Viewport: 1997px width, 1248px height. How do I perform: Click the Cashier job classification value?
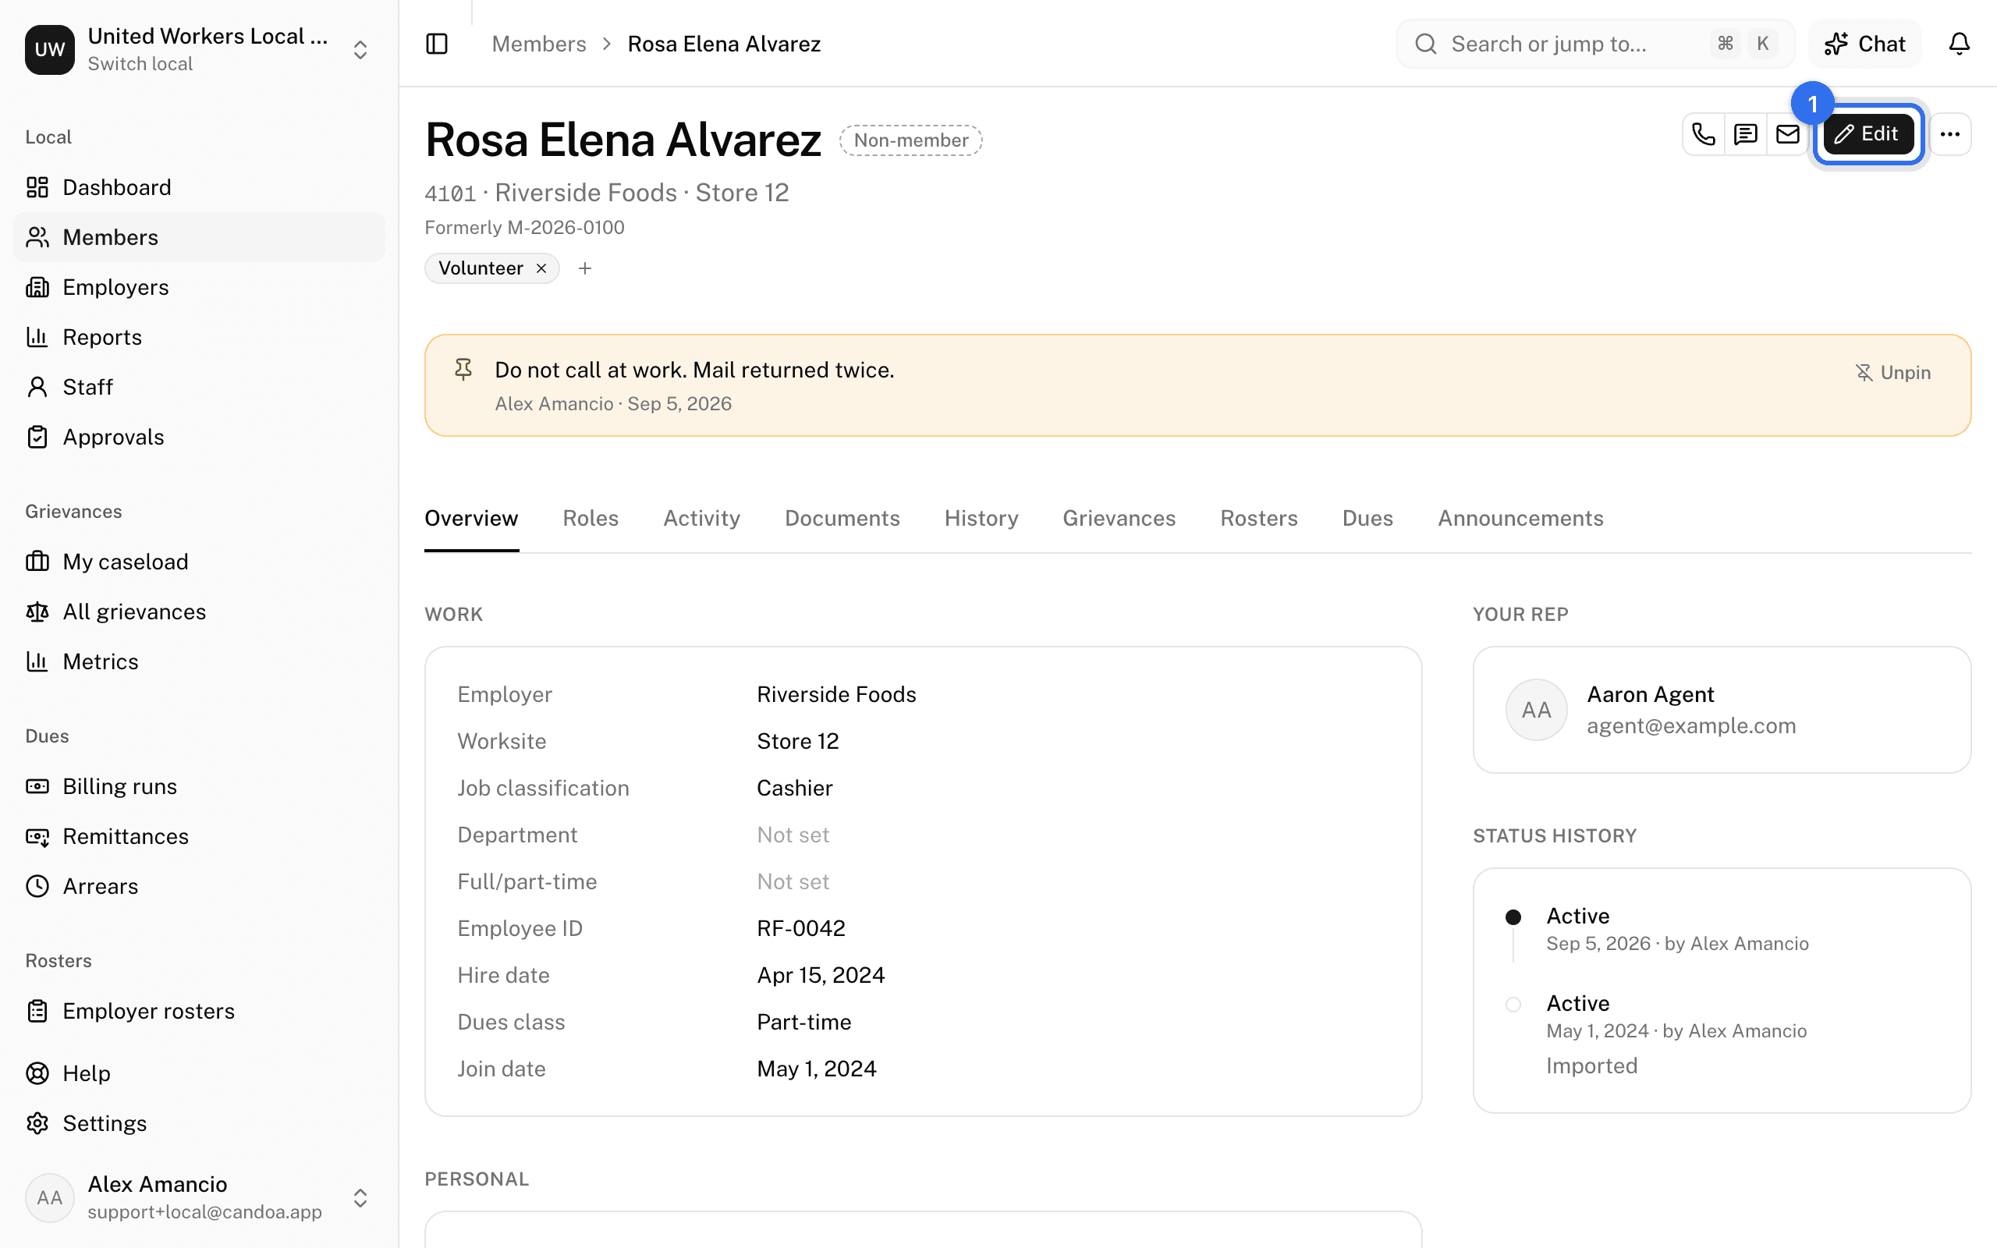click(x=794, y=789)
